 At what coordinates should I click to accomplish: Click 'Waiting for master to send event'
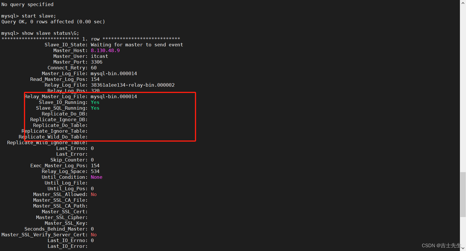pyautogui.click(x=137, y=45)
